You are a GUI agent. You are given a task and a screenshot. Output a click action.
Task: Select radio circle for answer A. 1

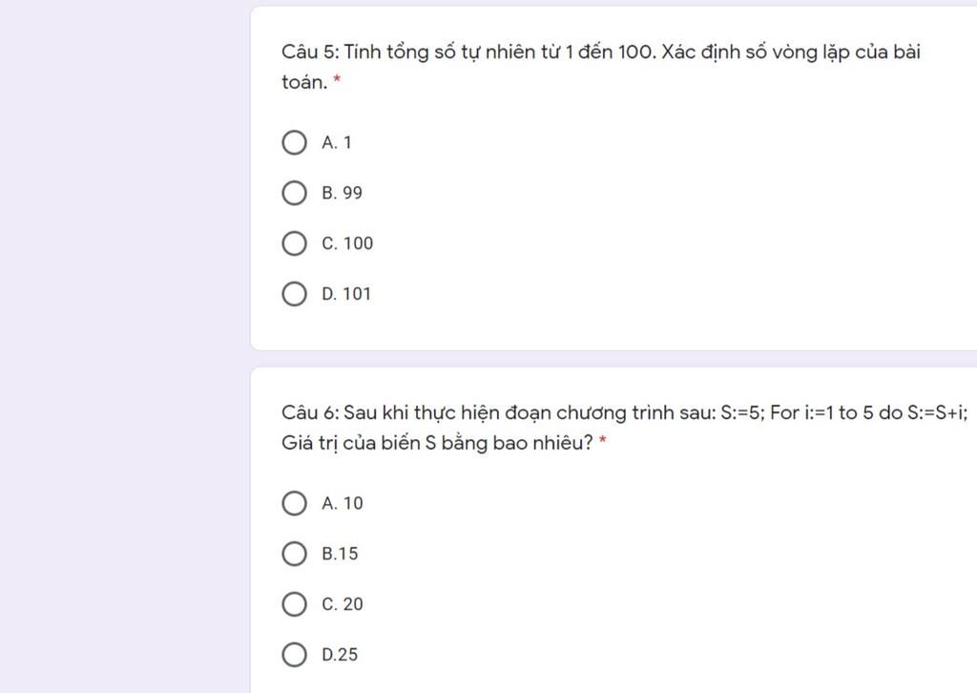pyautogui.click(x=294, y=143)
